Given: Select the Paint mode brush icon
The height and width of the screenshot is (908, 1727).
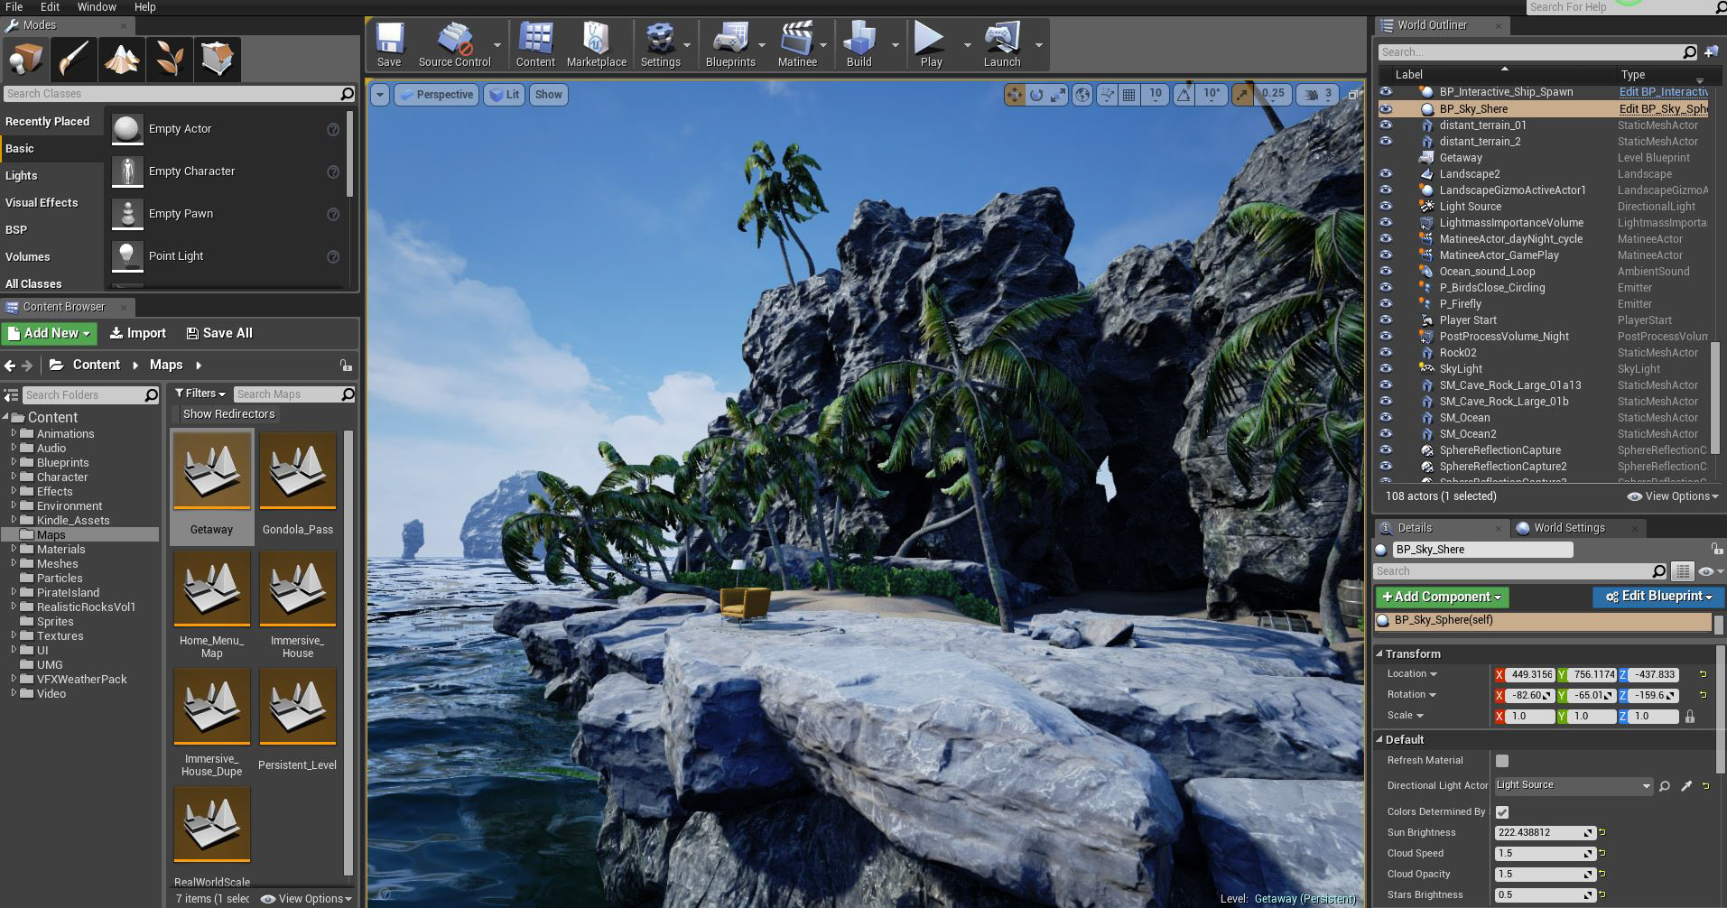Looking at the screenshot, I should [x=73, y=60].
